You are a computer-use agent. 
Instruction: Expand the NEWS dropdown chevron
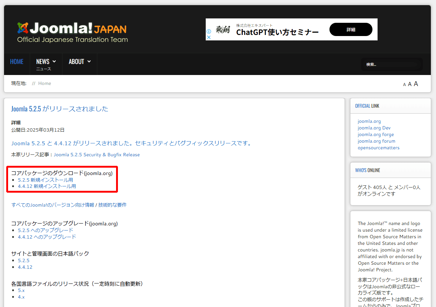pyautogui.click(x=54, y=61)
